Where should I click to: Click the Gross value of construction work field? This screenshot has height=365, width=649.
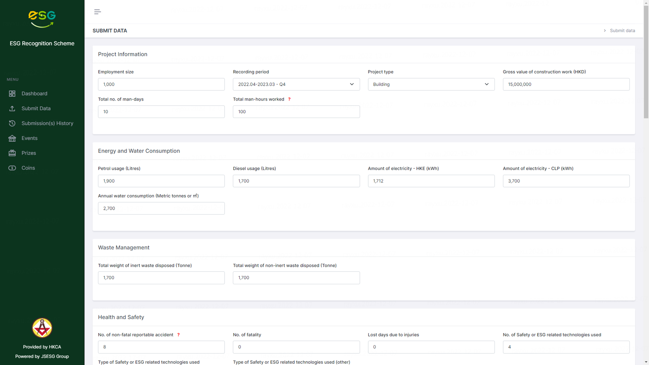[566, 84]
